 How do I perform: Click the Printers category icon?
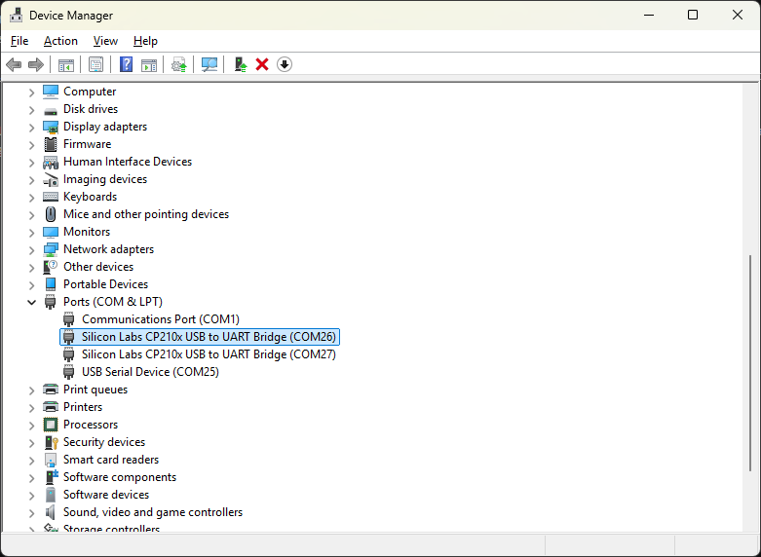click(51, 407)
